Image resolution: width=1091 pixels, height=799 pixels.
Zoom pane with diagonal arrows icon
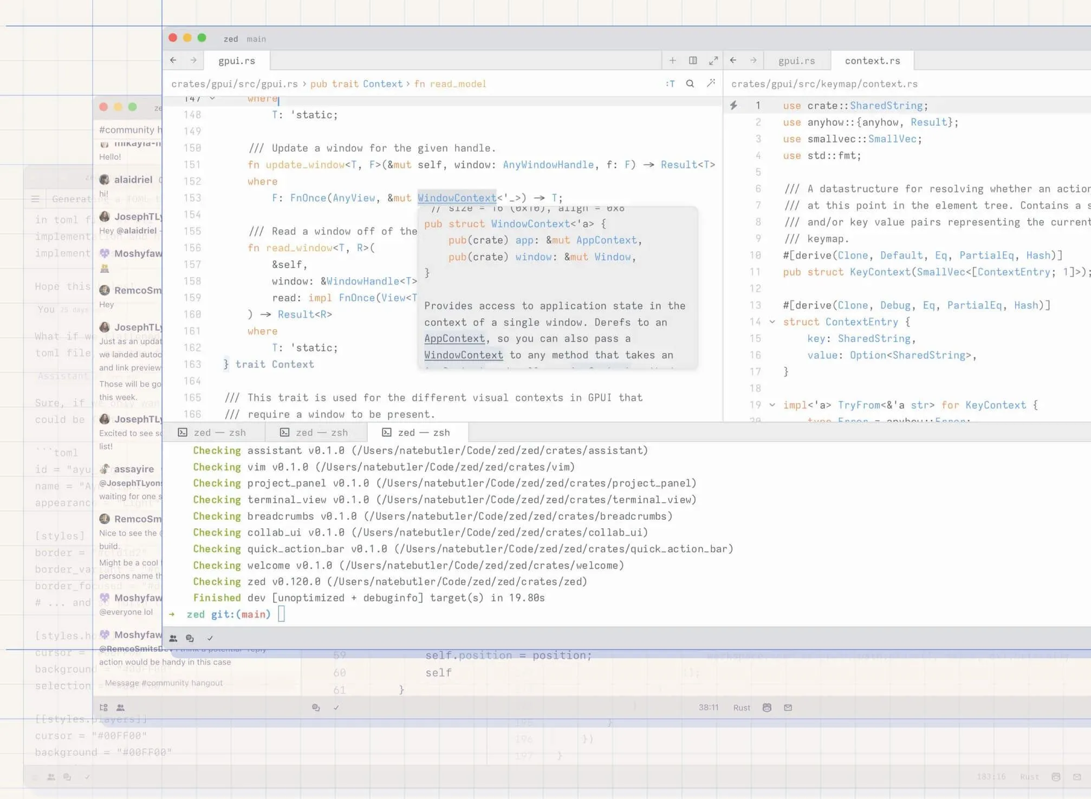(713, 60)
